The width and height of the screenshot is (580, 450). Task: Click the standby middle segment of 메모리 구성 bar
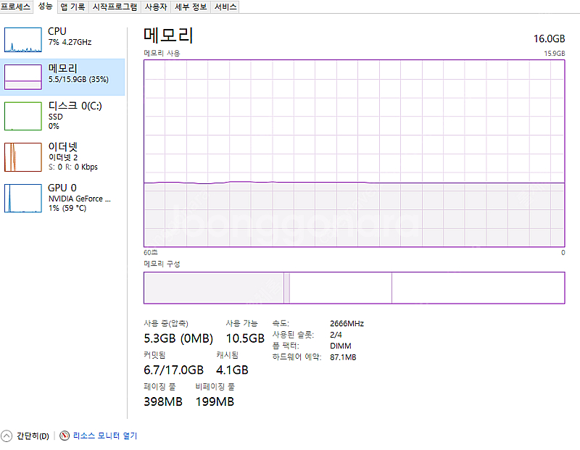pos(341,288)
